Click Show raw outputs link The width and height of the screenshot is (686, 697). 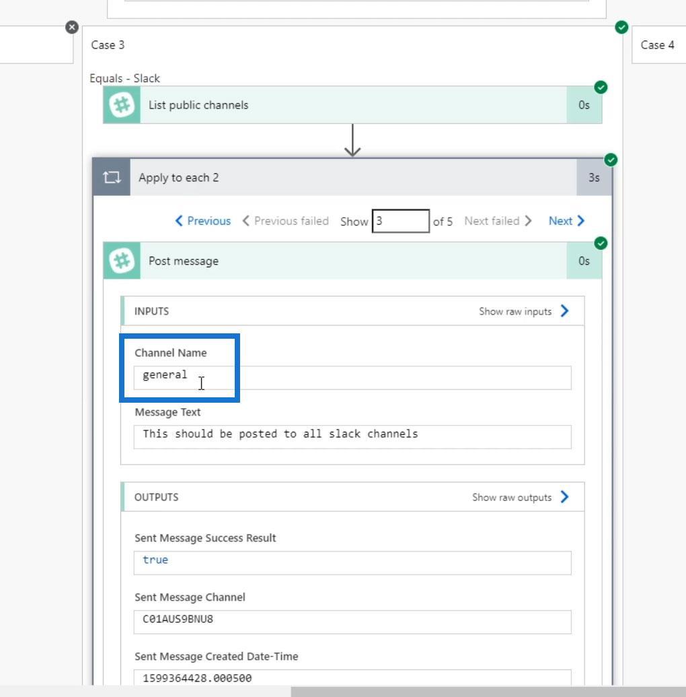[521, 497]
